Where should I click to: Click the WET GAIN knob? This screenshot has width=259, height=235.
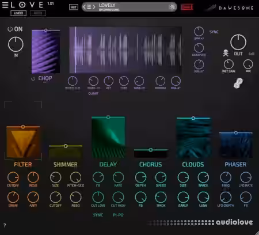coord(228,65)
